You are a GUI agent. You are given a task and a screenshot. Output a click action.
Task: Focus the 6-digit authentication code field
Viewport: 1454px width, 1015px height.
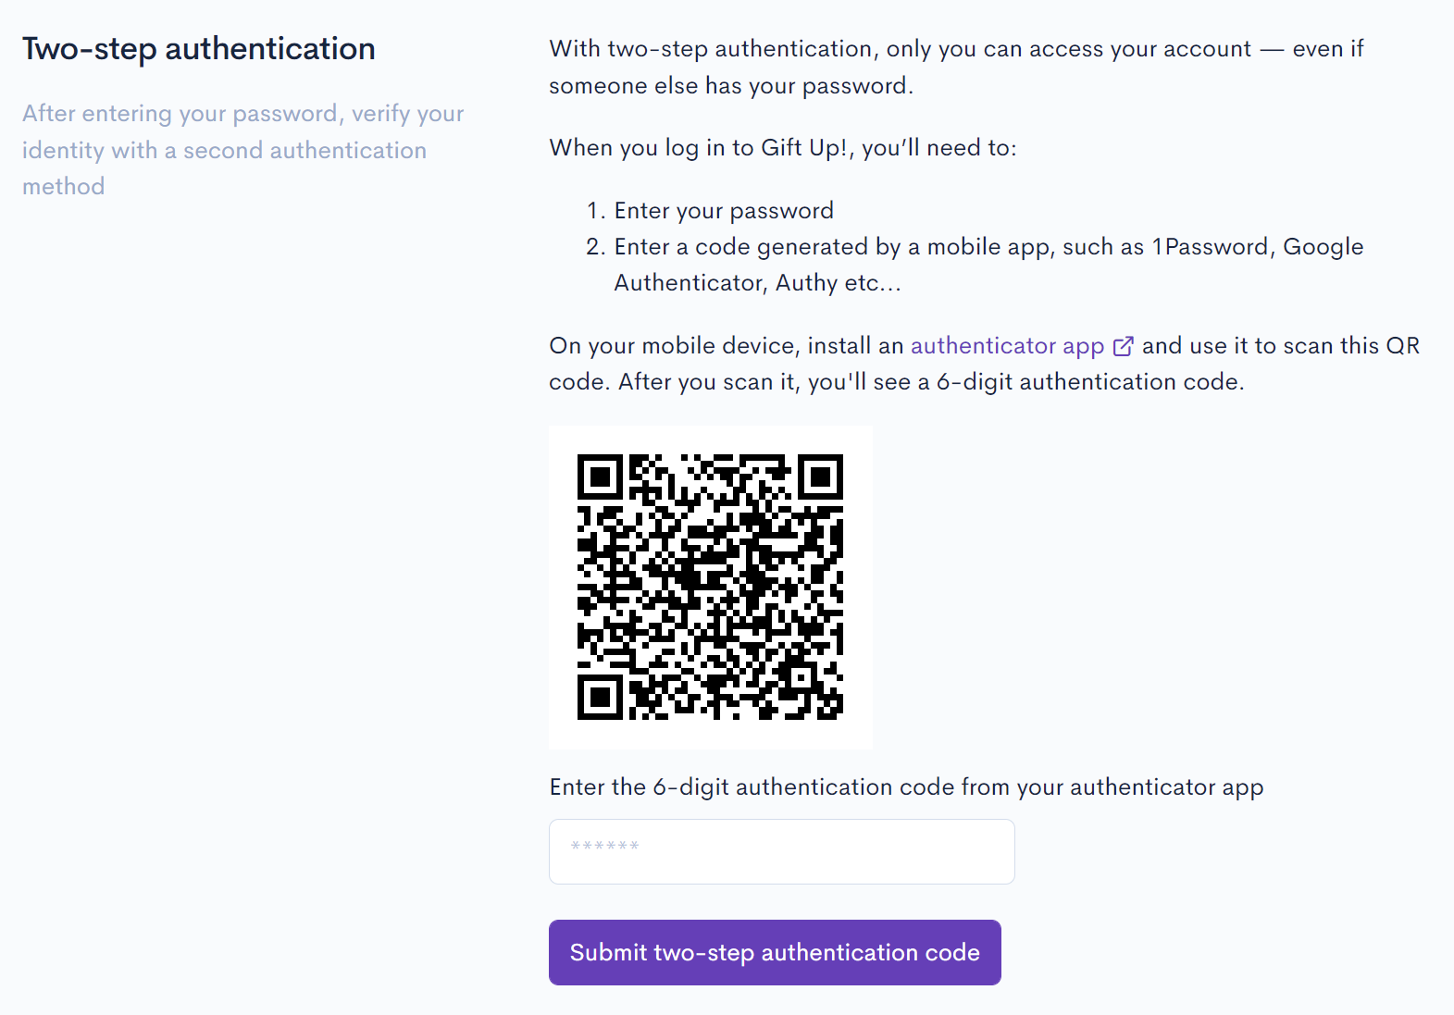click(782, 851)
